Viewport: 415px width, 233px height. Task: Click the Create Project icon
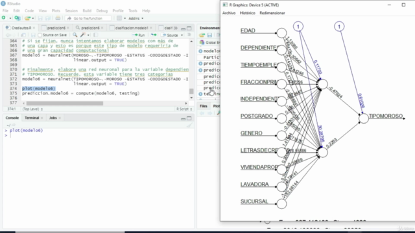[18, 18]
